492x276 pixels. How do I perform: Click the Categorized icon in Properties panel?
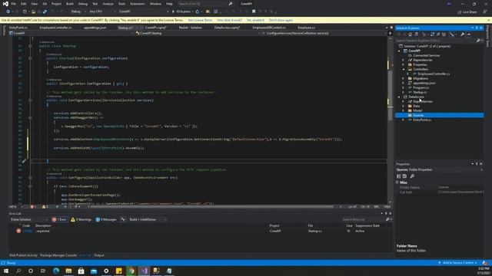399,176
